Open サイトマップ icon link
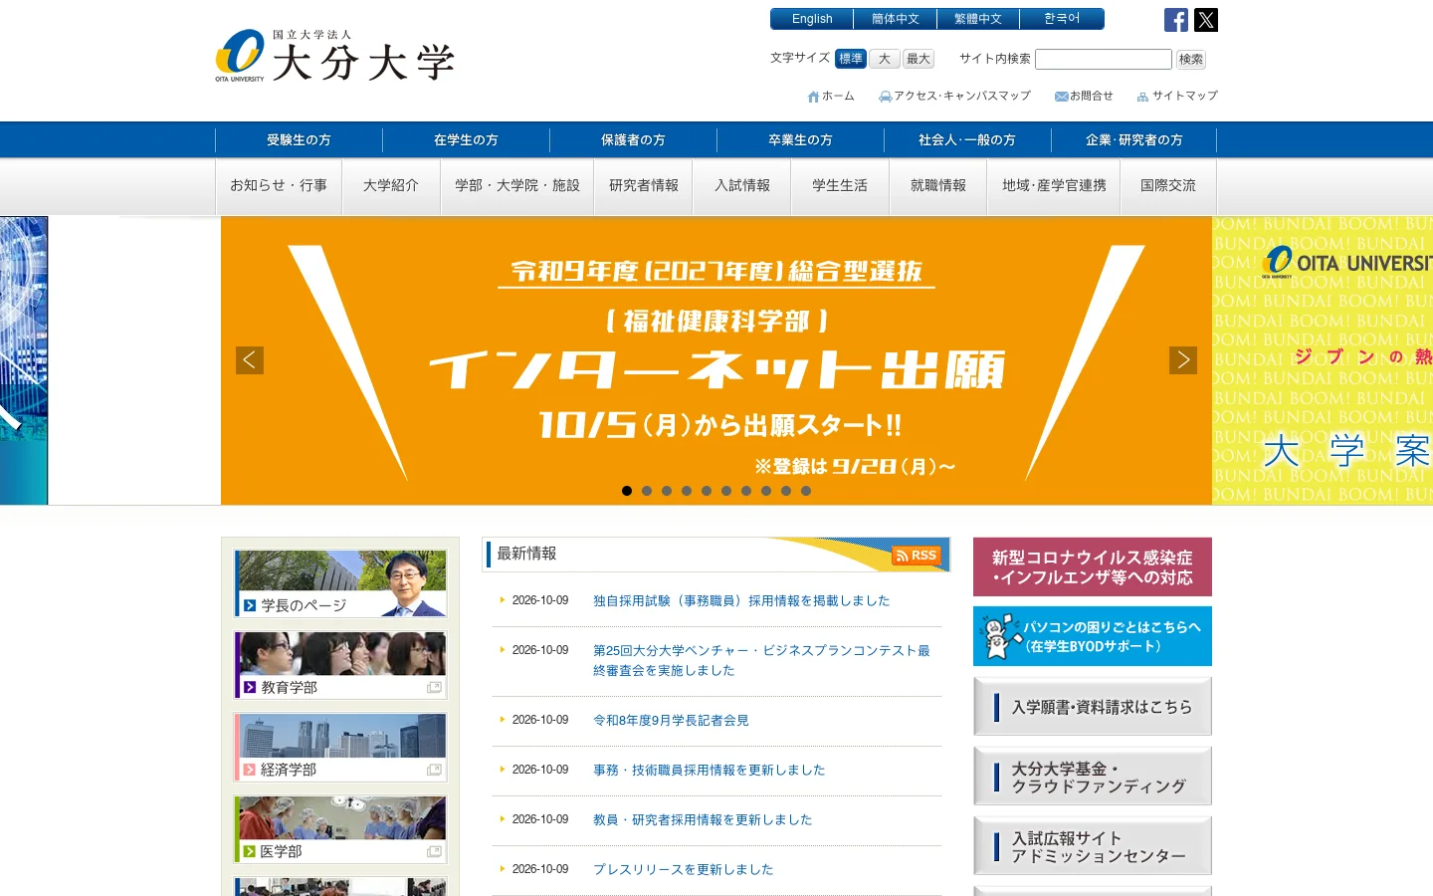The width and height of the screenshot is (1433, 896). coord(1177,97)
